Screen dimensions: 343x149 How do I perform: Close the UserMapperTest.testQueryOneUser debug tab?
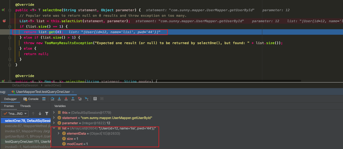click(x=73, y=92)
